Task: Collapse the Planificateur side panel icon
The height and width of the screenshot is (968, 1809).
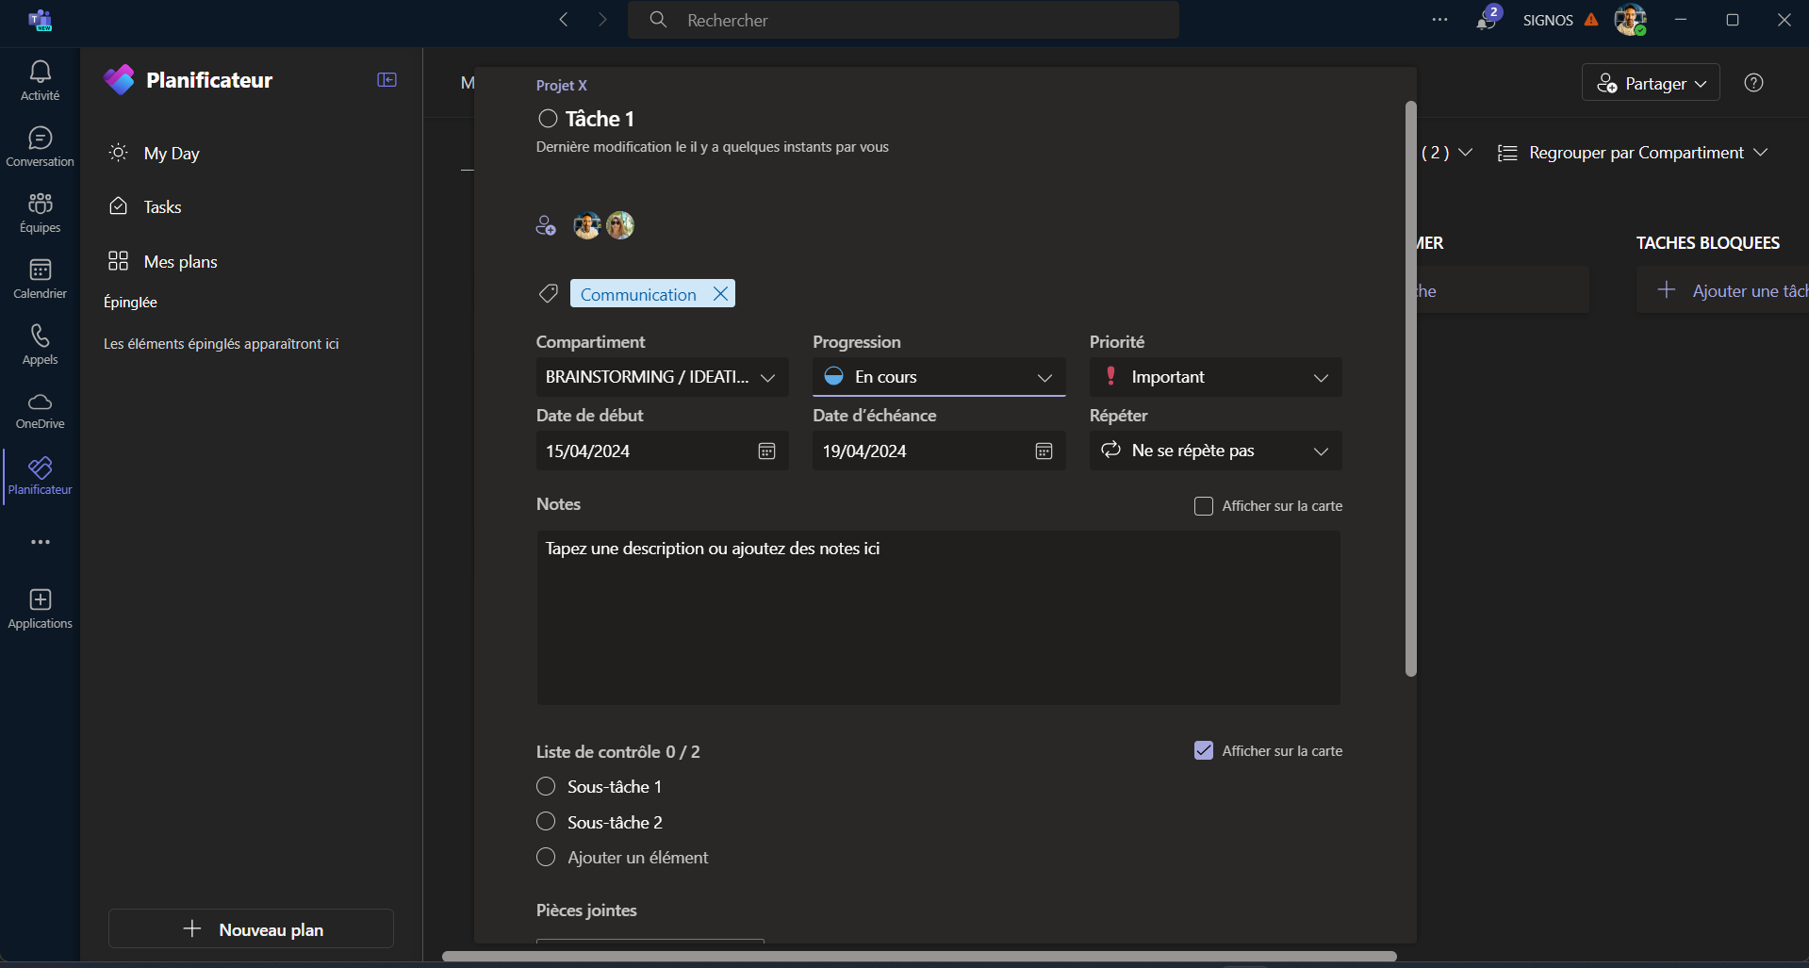Action: [x=386, y=80]
